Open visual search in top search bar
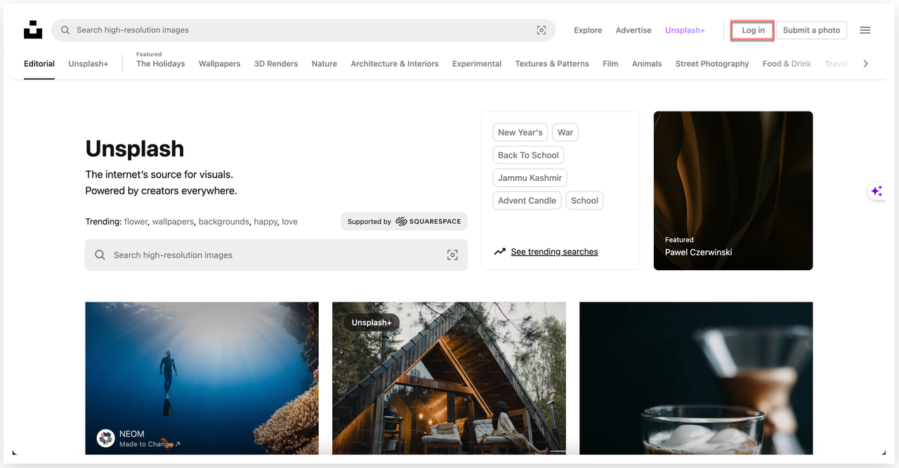Image resolution: width=899 pixels, height=468 pixels. pos(541,30)
